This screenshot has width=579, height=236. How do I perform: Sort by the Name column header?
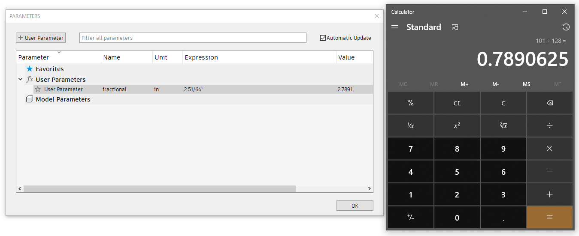pyautogui.click(x=127, y=57)
